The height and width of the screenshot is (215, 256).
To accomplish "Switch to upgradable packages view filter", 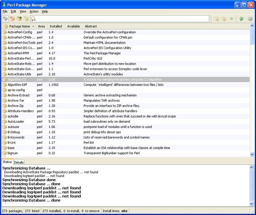I will pyautogui.click(x=19, y=19).
